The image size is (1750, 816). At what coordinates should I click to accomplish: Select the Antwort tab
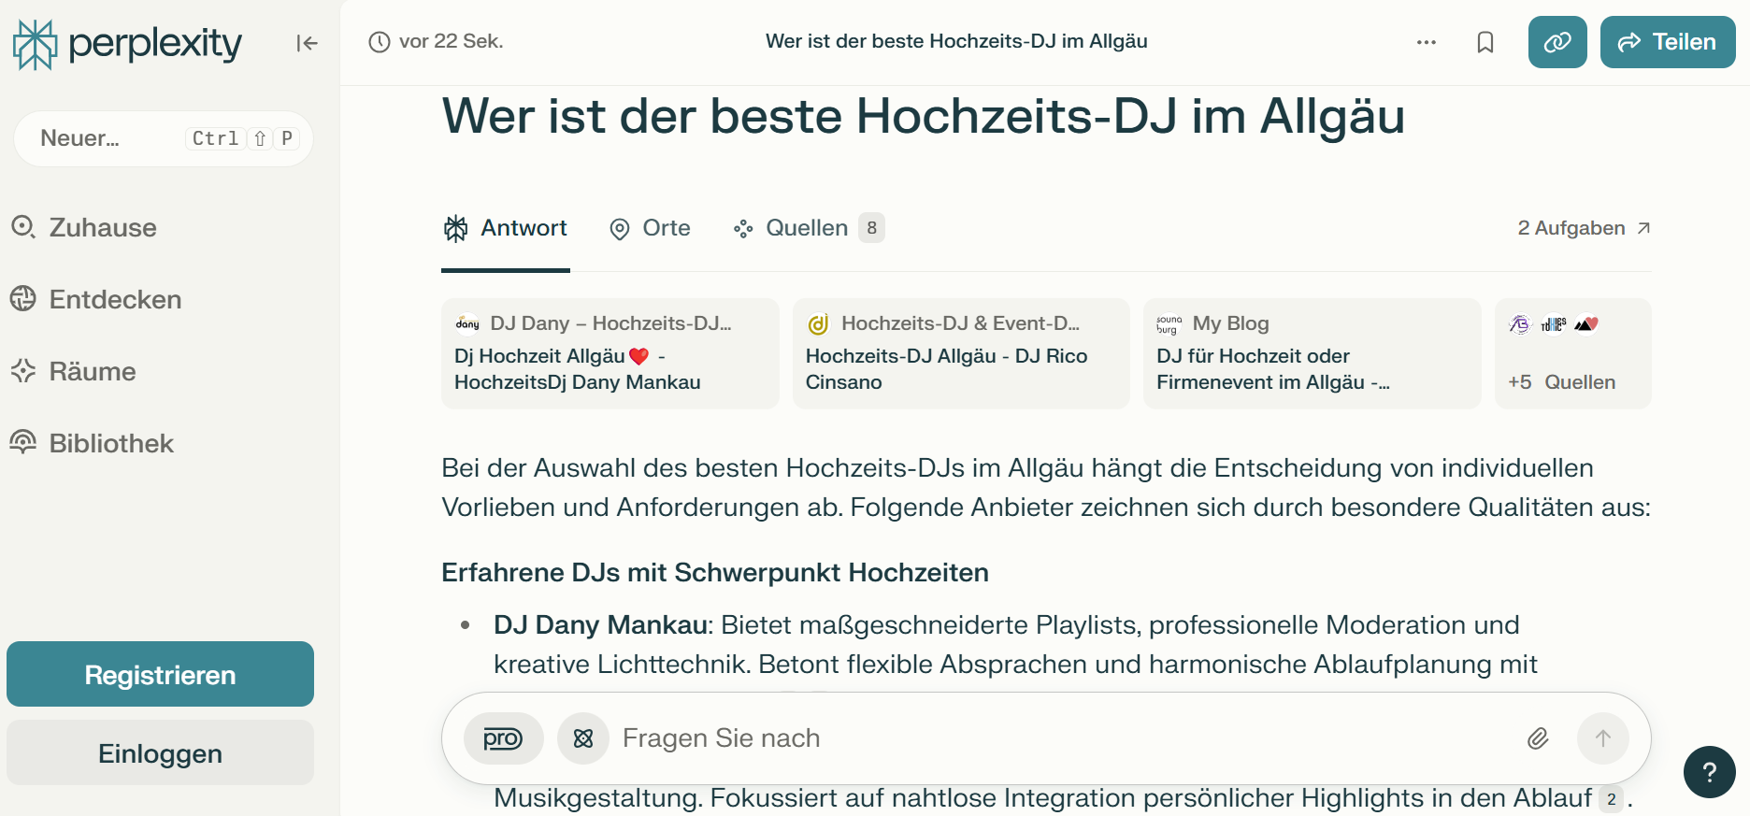(x=506, y=228)
